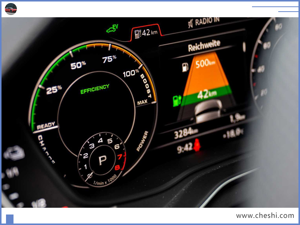
Task: Click the 42 km electric range tab
Action: coord(146,33)
